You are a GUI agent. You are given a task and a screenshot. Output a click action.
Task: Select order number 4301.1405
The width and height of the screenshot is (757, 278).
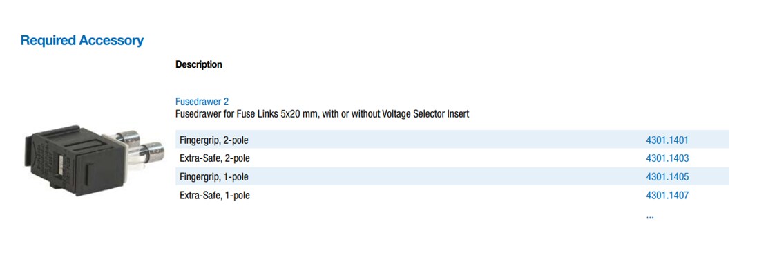click(667, 177)
